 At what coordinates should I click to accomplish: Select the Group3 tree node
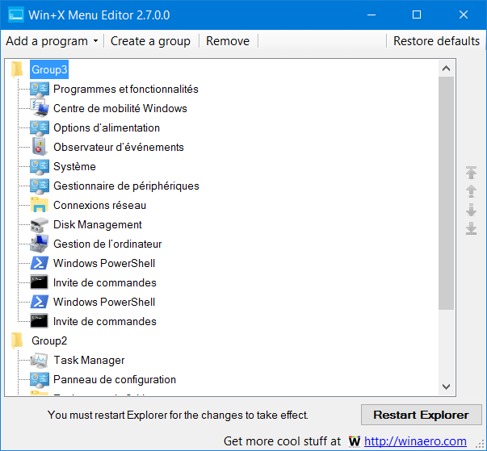click(49, 69)
